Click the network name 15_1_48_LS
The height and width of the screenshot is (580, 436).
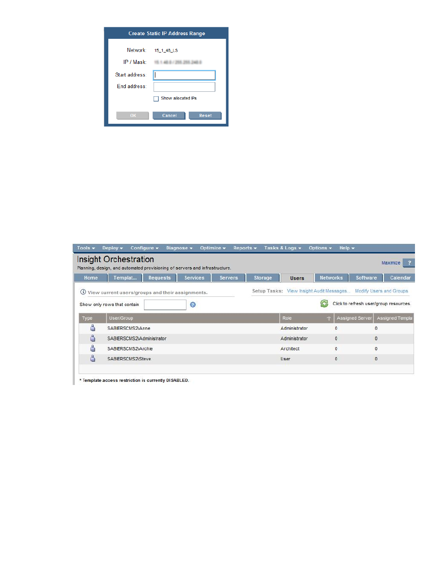coord(166,50)
